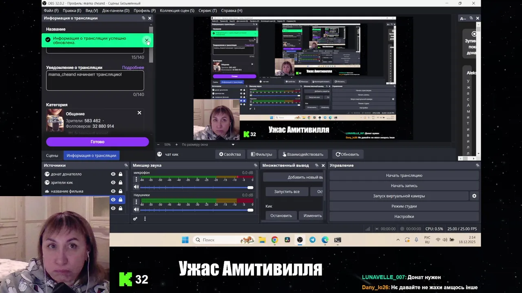The width and height of the screenshot is (522, 293).
Task: Enable Режим студии
Action: [404, 206]
